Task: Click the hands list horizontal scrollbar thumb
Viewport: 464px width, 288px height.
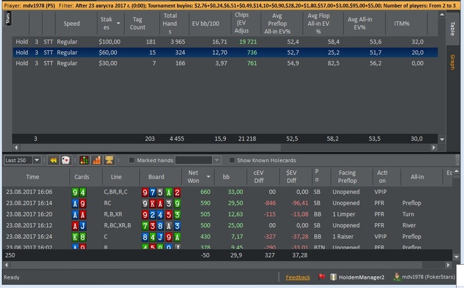Action: 216,265
